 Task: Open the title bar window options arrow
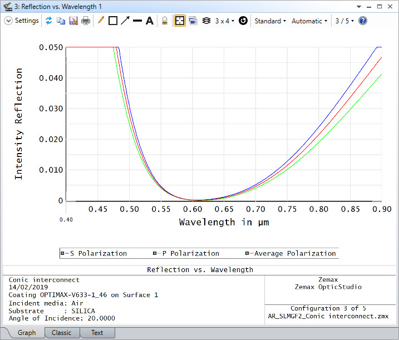point(359,7)
